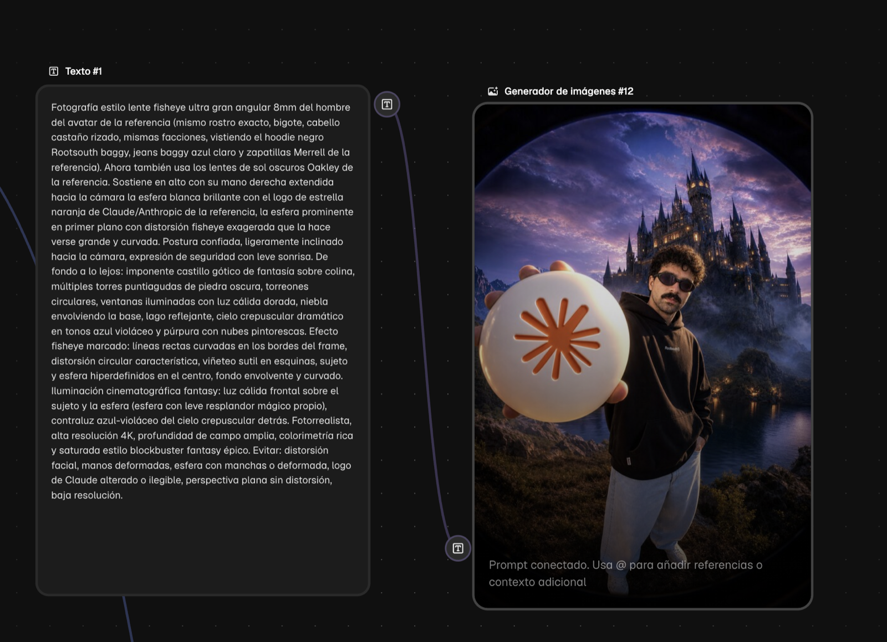Click the text node icon beside Texto #1
887x642 pixels.
tap(54, 71)
